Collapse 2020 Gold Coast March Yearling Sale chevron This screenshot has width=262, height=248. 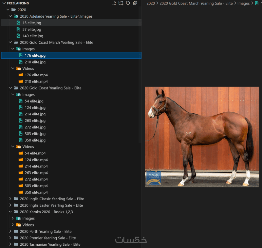(x=10, y=42)
